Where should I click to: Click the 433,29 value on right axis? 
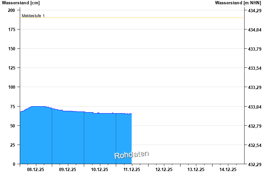(255, 87)
